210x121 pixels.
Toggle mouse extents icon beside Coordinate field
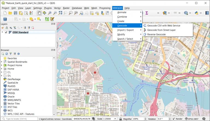[x=94, y=119]
